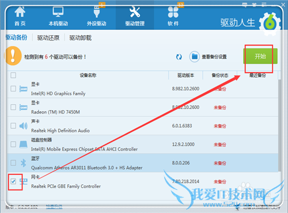Click the green 开始 button

point(260,56)
